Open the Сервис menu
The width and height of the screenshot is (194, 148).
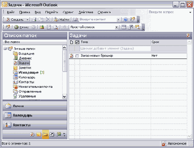68,12
